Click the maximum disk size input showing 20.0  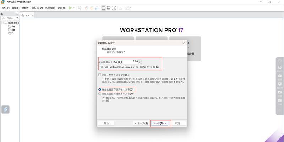pos(130,61)
